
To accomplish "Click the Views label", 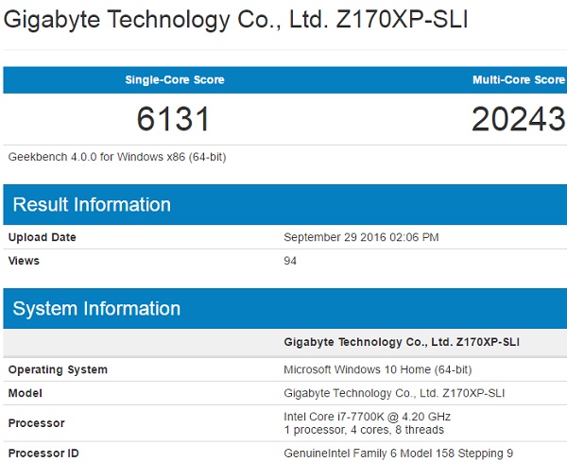I will coord(24,261).
